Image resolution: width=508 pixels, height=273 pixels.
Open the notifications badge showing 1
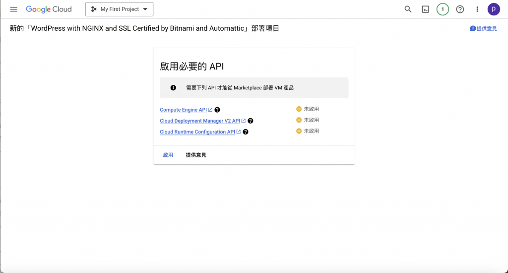pyautogui.click(x=443, y=9)
